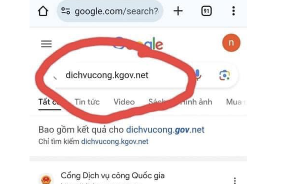The width and height of the screenshot is (294, 184).
Task: Switch to the Tin tức tab
Action: tap(87, 102)
